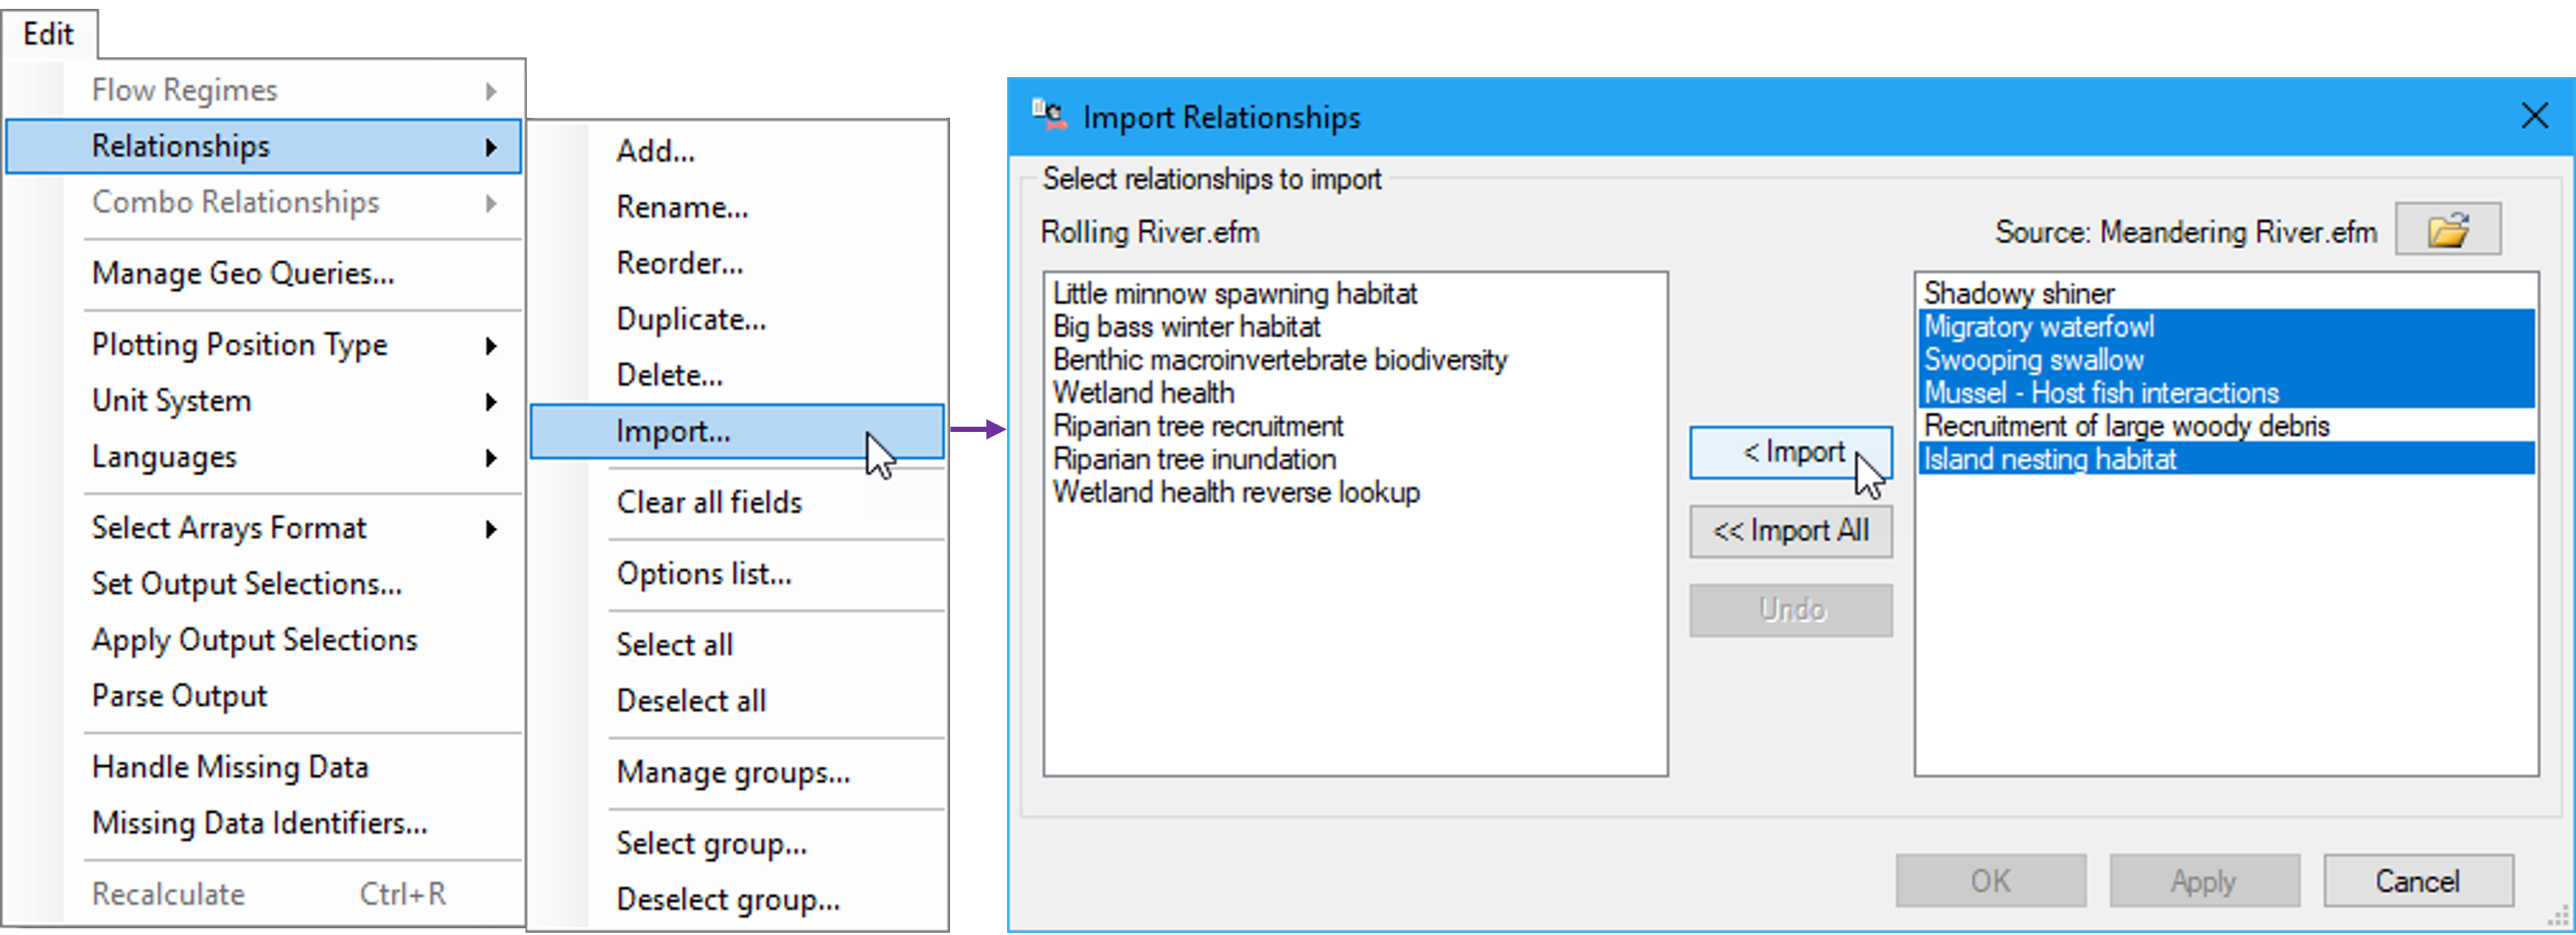The image size is (2576, 935).
Task: Click the << Import All button
Action: coord(1790,531)
